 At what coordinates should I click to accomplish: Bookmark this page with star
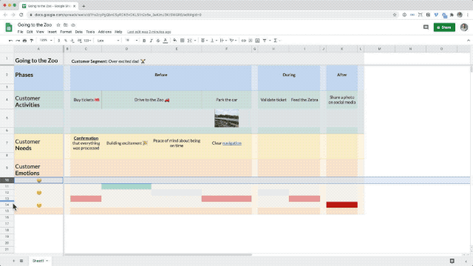point(394,15)
